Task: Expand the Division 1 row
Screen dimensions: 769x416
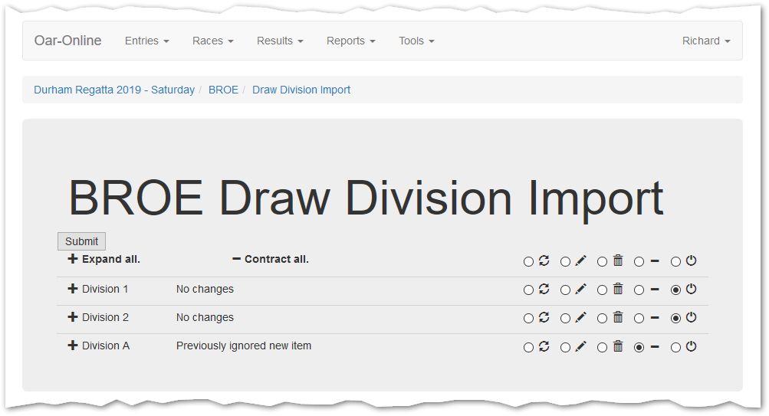Action: pos(73,289)
